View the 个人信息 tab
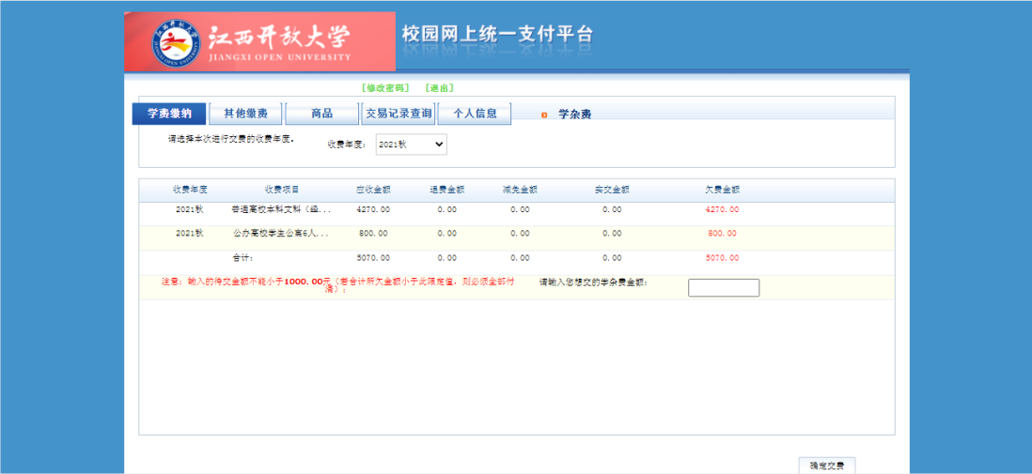The width and height of the screenshot is (1032, 474). point(475,114)
